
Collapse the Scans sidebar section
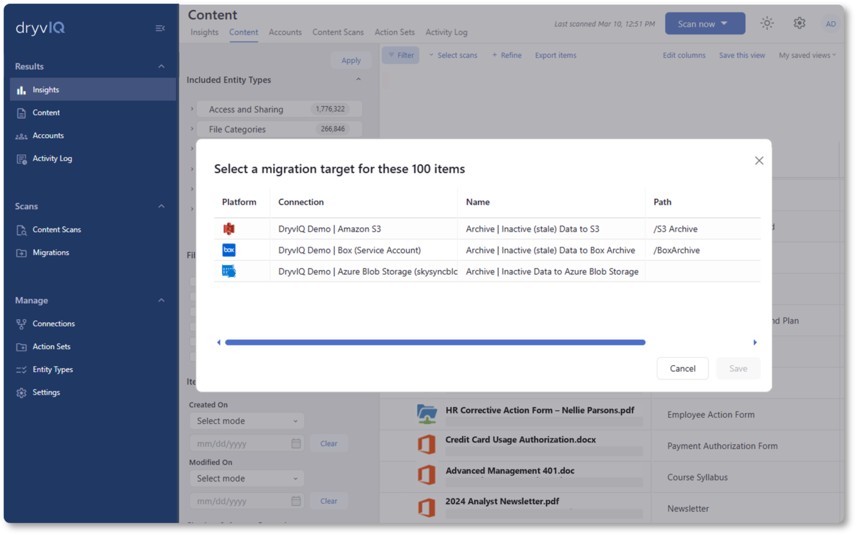click(161, 206)
